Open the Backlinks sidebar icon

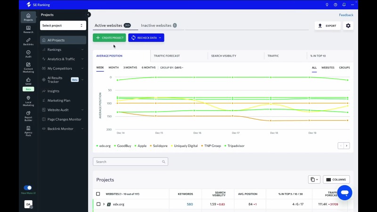coord(28,41)
